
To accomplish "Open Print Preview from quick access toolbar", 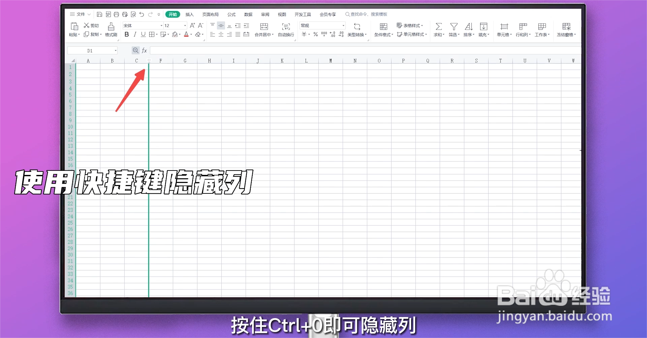I will coord(133,14).
